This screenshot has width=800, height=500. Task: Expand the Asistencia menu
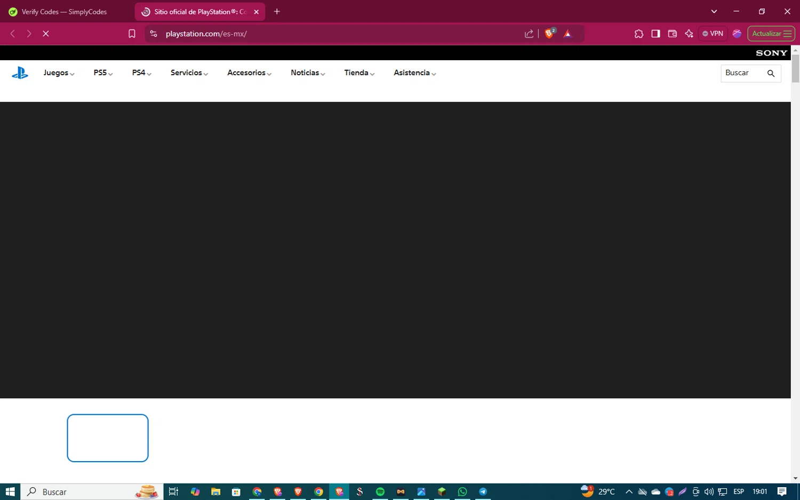415,73
